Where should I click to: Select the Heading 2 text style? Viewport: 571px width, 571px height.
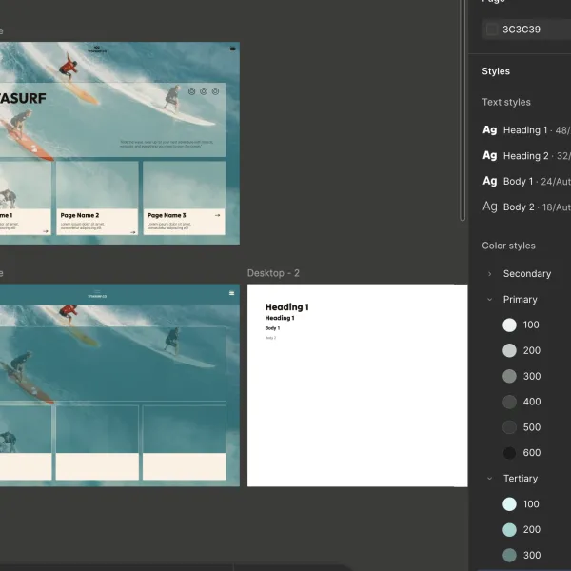click(x=526, y=156)
